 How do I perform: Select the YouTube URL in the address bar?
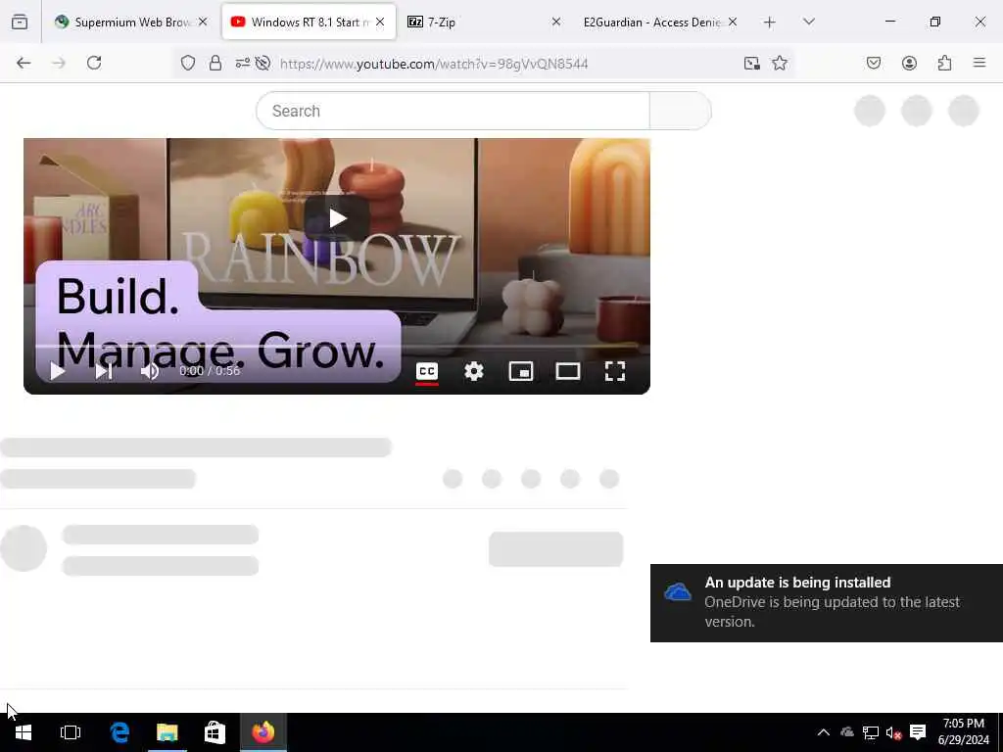coord(434,64)
